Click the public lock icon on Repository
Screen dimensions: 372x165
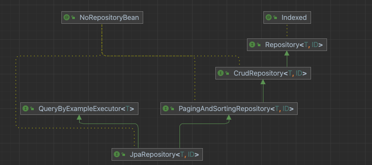coord(259,44)
